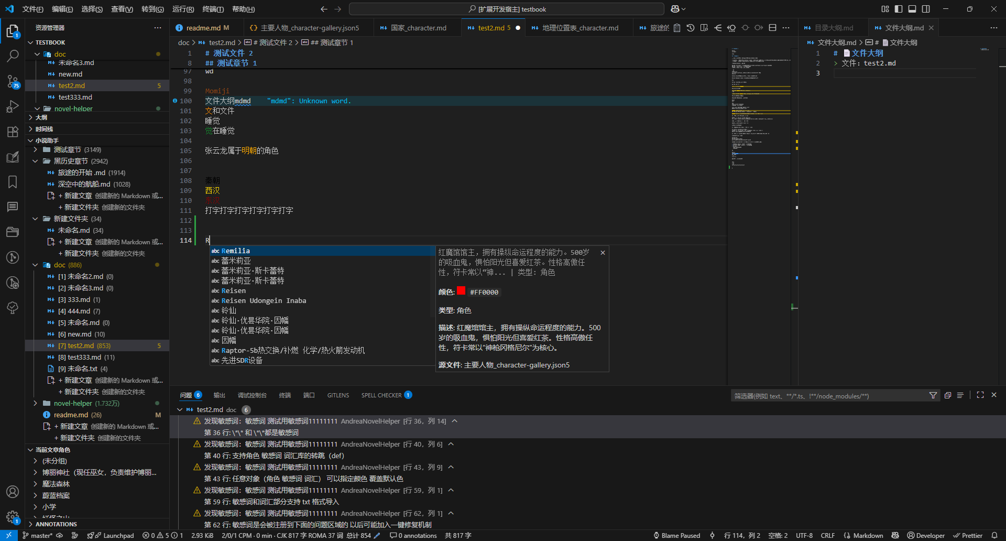Open the Copilot icon in title bar
1006x541 pixels.
[x=675, y=9]
